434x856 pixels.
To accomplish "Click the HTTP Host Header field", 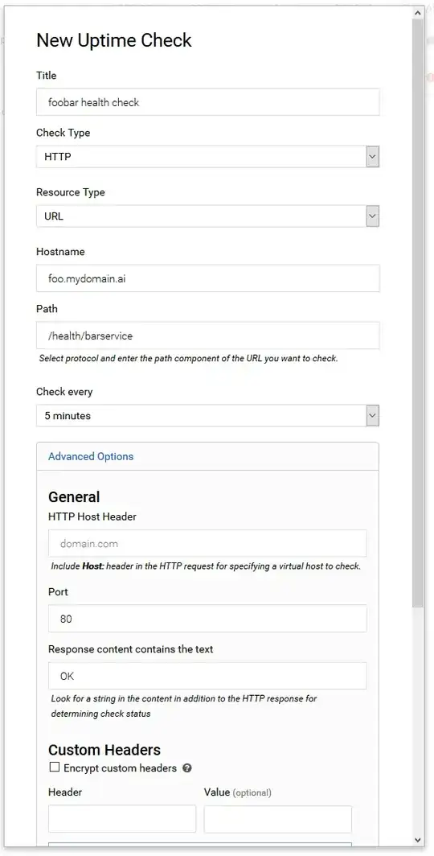I will (x=207, y=543).
